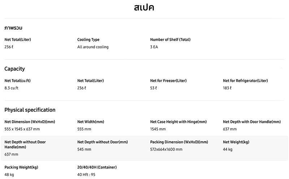This screenshot has height=179, width=289.
Task: Select the Packing Weight(kg) label
Action: pos(21,167)
